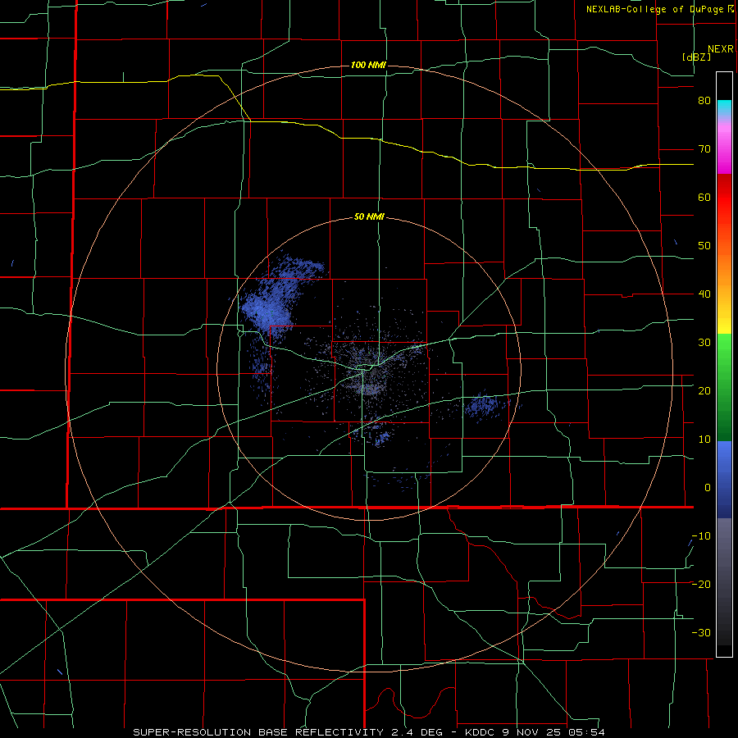The height and width of the screenshot is (738, 738).
Task: Click the 70 dBZ scale value
Action: [704, 149]
